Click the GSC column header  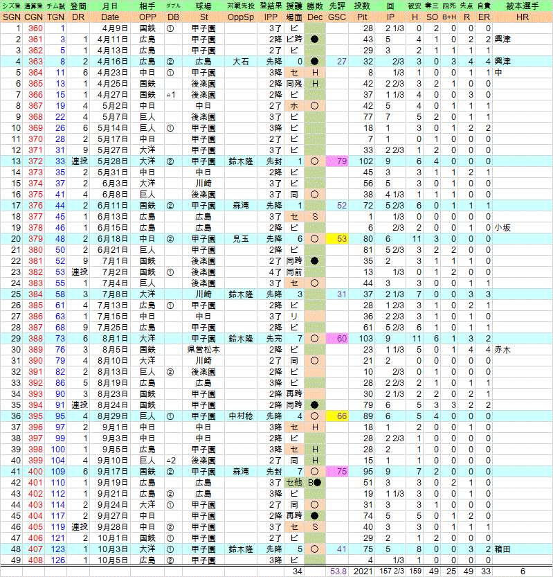pyautogui.click(x=337, y=17)
